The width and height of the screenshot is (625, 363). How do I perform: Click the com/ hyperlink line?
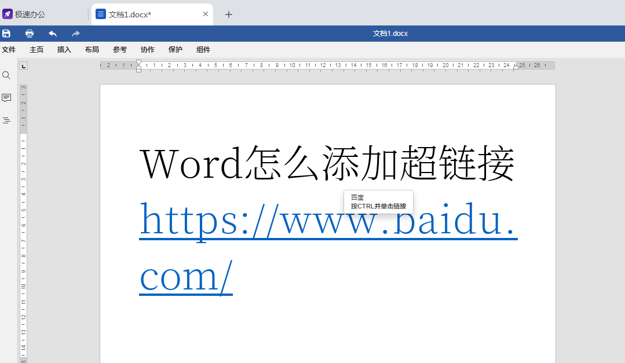click(186, 277)
